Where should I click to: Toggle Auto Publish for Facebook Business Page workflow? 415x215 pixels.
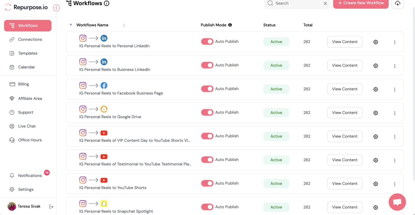click(207, 89)
